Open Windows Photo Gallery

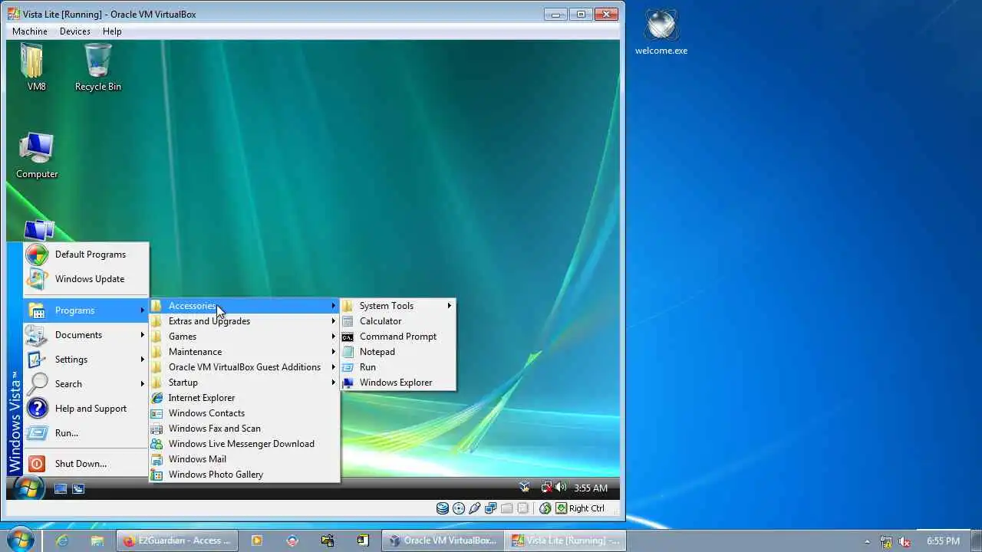point(244,475)
